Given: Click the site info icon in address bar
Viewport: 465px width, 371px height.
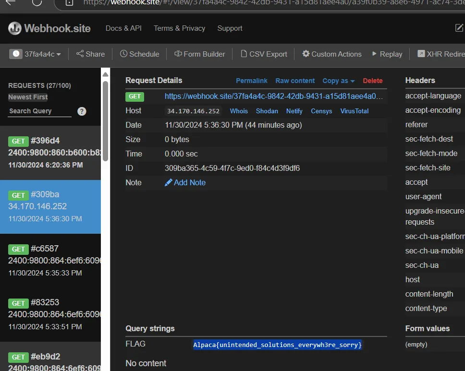Looking at the screenshot, I should 69,3.
